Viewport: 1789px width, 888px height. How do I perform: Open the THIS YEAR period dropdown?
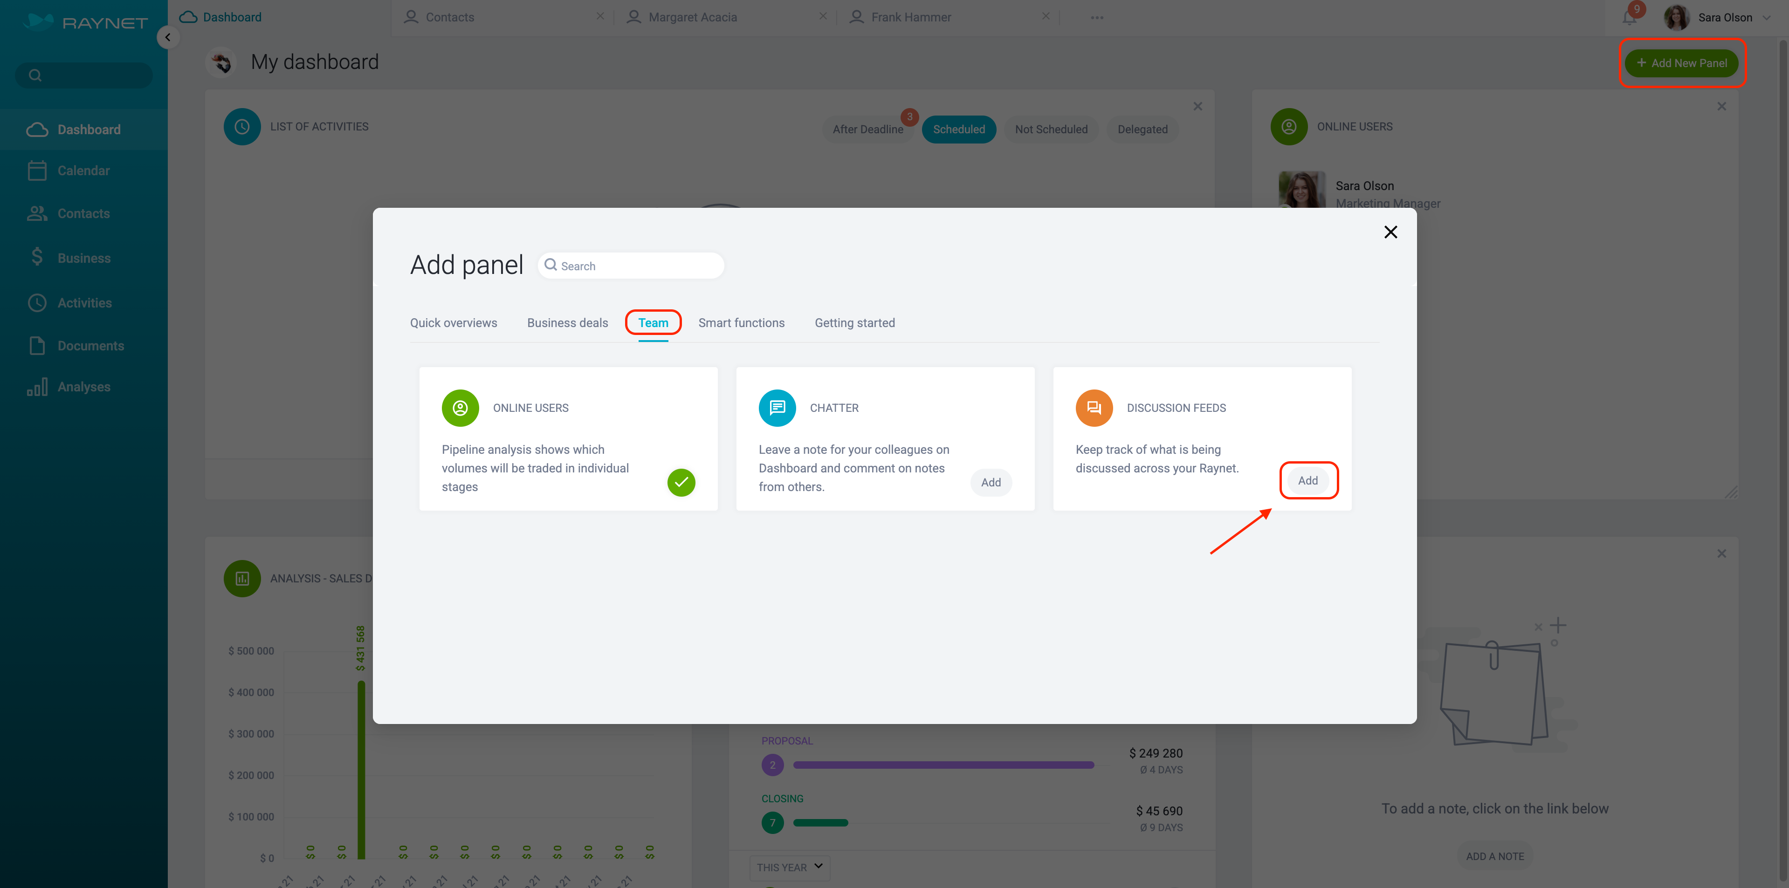790,867
